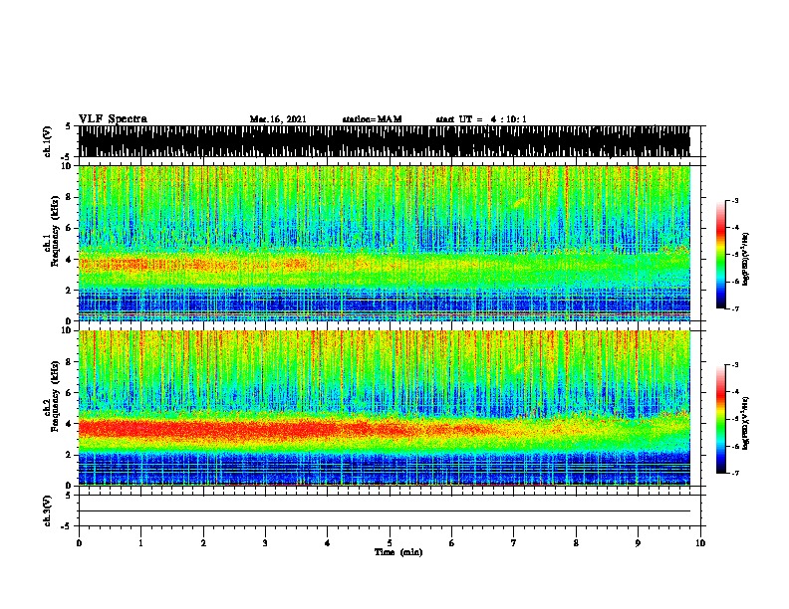Click time tick label '0' on x-axis
789x609 pixels.
(79, 542)
